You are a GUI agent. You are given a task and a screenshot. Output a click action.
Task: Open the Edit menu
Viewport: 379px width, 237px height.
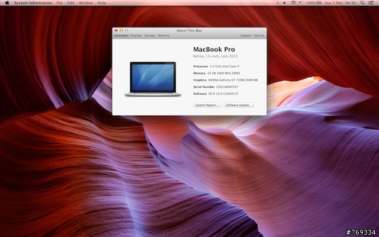[71, 3]
